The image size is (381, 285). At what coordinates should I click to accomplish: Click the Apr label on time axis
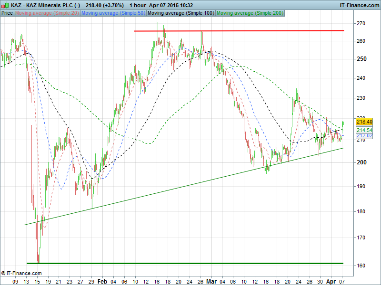[331, 281]
